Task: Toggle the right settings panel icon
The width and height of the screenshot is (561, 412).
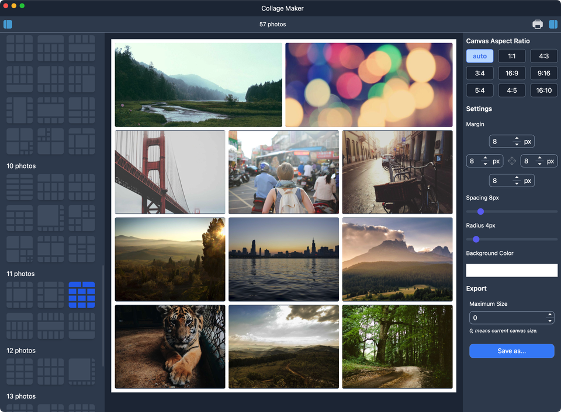Action: coord(553,25)
